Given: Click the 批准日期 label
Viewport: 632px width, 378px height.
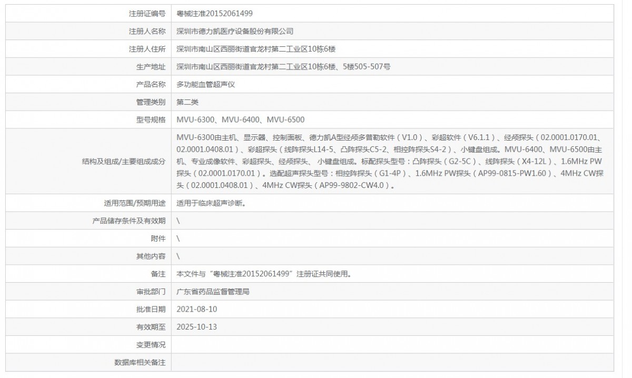Looking at the screenshot, I should pos(151,309).
